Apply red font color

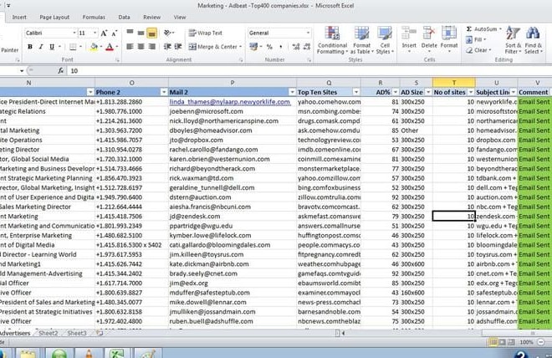110,47
